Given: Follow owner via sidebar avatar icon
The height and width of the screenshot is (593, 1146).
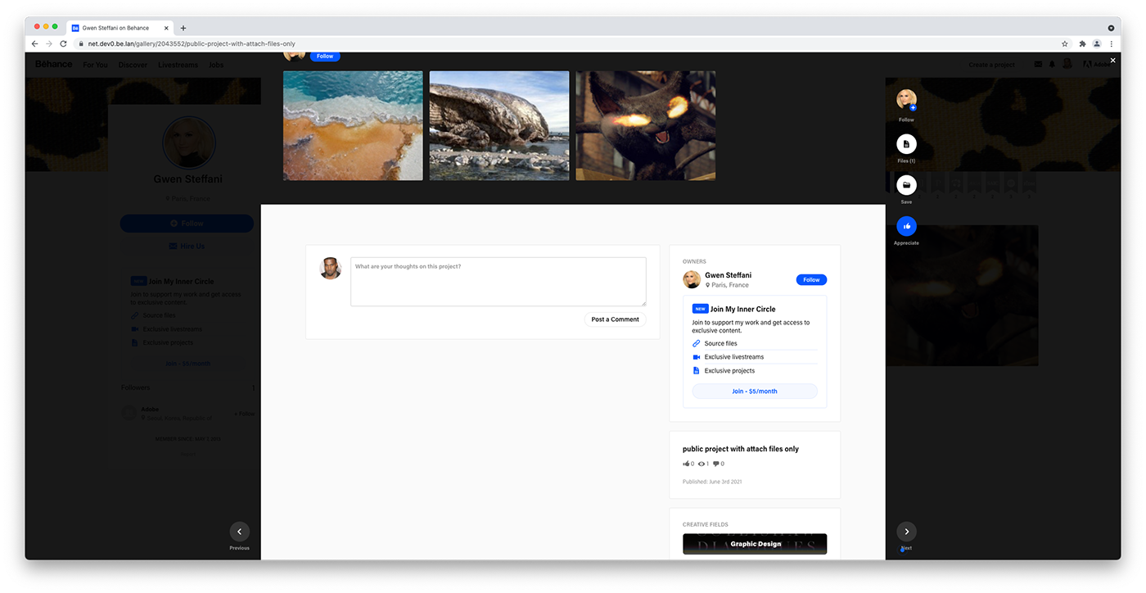Looking at the screenshot, I should 906,101.
